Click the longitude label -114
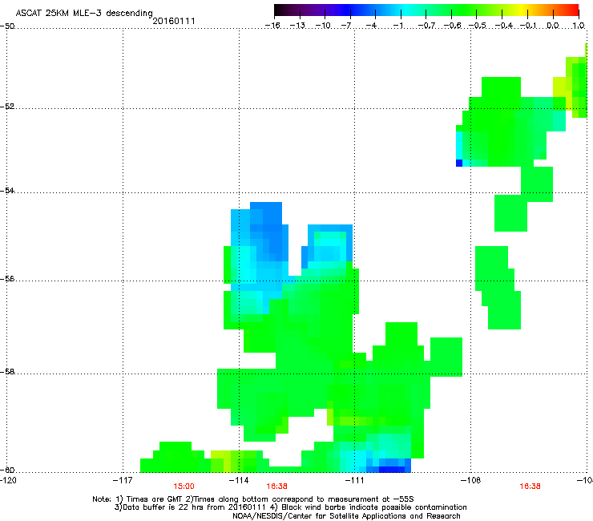This screenshot has height=521, width=593. point(239,480)
